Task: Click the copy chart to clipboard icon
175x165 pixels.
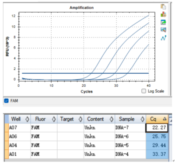Action: click(163, 7)
